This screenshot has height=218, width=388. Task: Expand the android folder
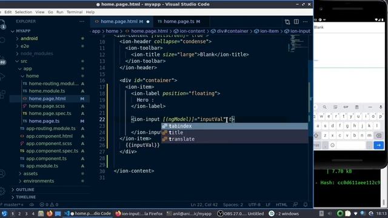[x=29, y=39]
